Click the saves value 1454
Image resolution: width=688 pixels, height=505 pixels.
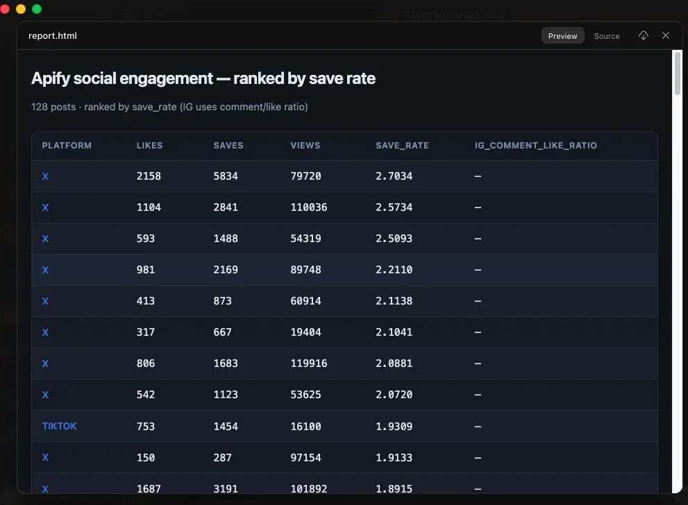tap(226, 427)
